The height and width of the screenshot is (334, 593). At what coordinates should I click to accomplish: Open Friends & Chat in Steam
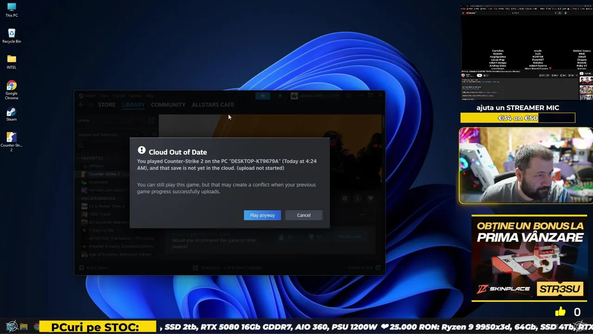pos(364,268)
